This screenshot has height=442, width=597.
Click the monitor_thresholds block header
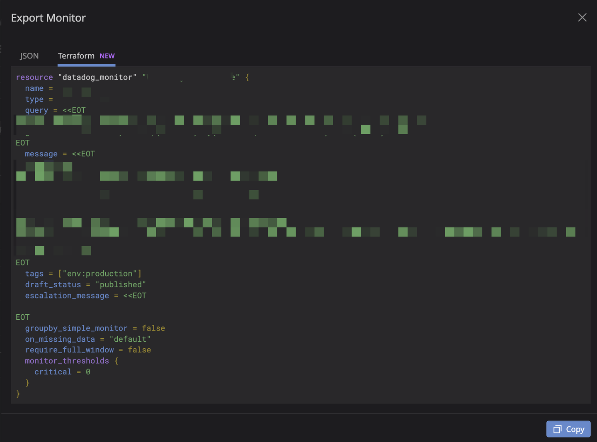pos(72,361)
